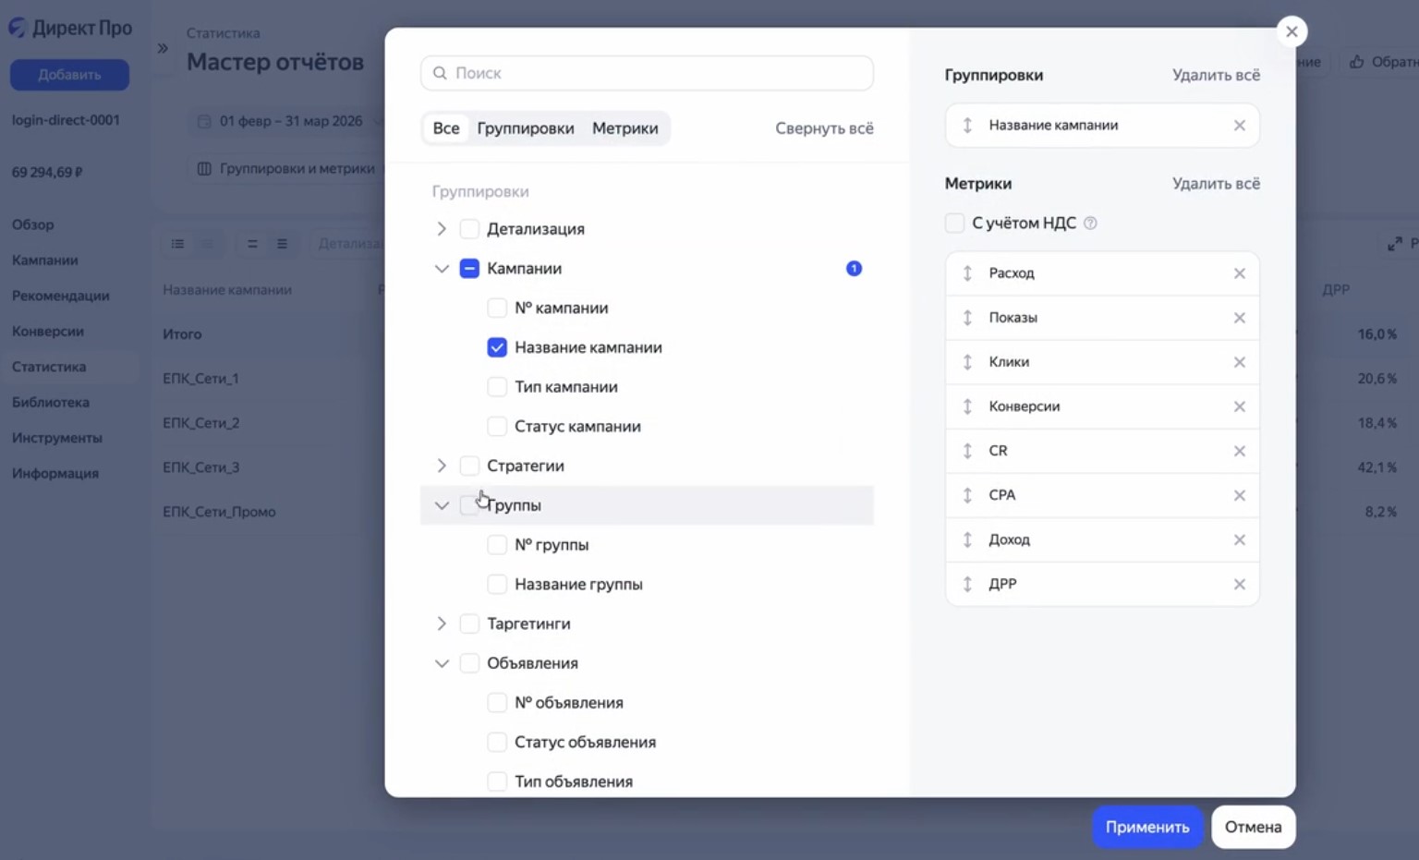Check the № объявления checkbox
Screen dimensions: 1419x860
point(497,703)
